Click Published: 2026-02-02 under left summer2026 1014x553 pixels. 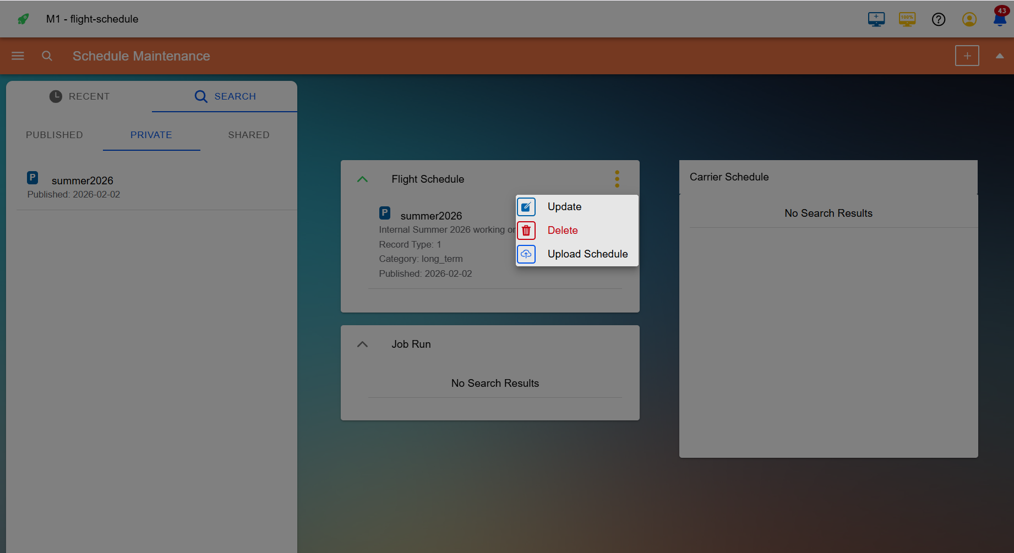[x=74, y=194]
